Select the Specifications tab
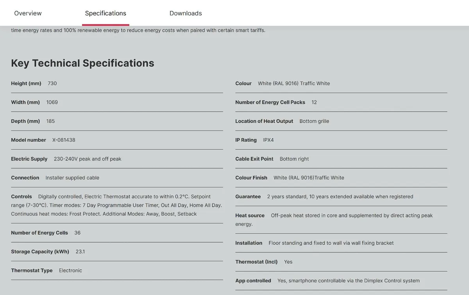 point(106,13)
